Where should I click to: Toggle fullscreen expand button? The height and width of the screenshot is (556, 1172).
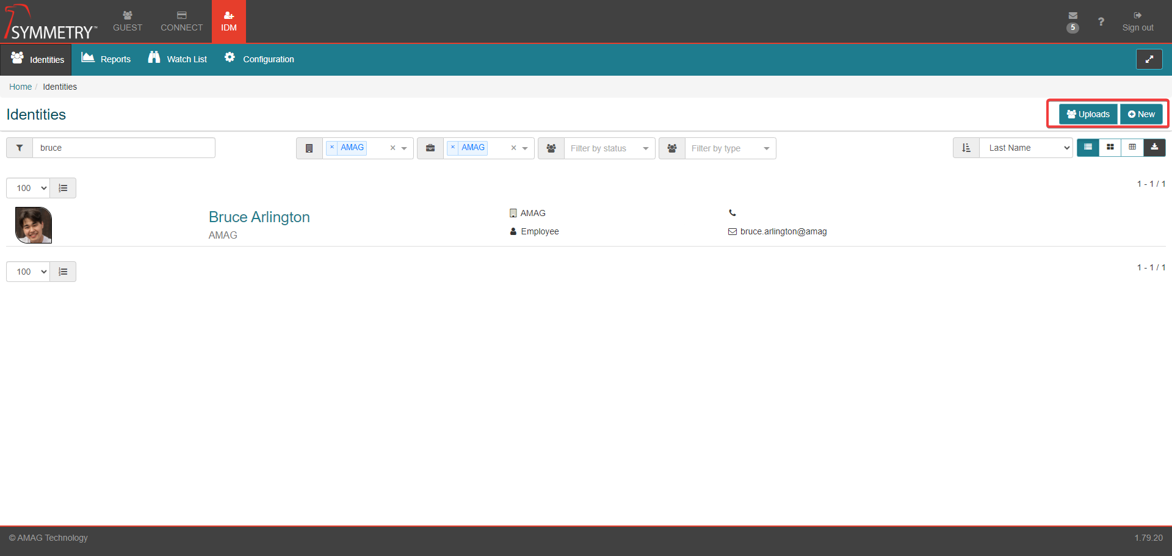coord(1149,59)
